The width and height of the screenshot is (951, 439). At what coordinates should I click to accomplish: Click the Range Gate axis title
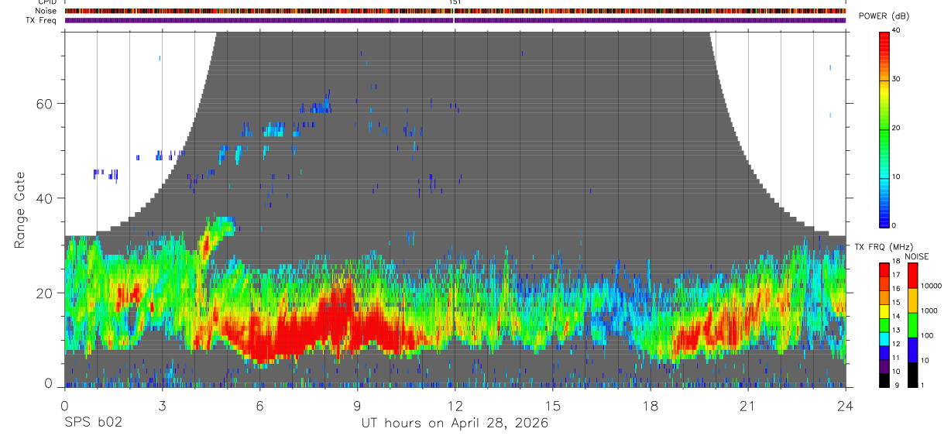(x=19, y=211)
